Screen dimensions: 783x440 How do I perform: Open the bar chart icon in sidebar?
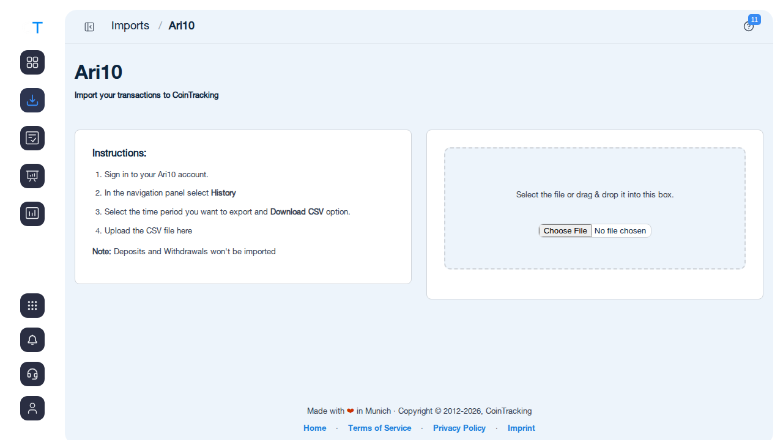(x=32, y=214)
